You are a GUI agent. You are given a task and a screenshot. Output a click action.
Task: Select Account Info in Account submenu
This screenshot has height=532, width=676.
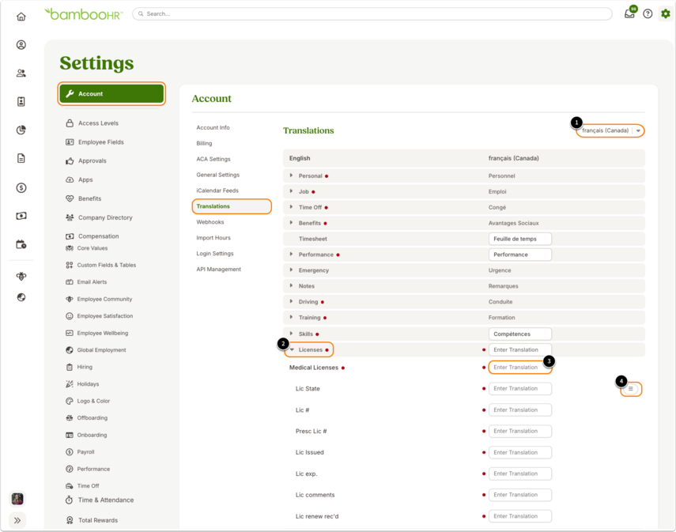213,127
